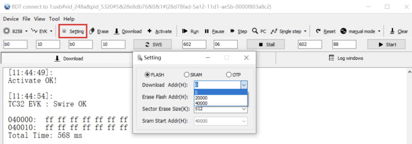The image size is (412, 144).
Task: Close the Setting dialog
Action: (246, 58)
